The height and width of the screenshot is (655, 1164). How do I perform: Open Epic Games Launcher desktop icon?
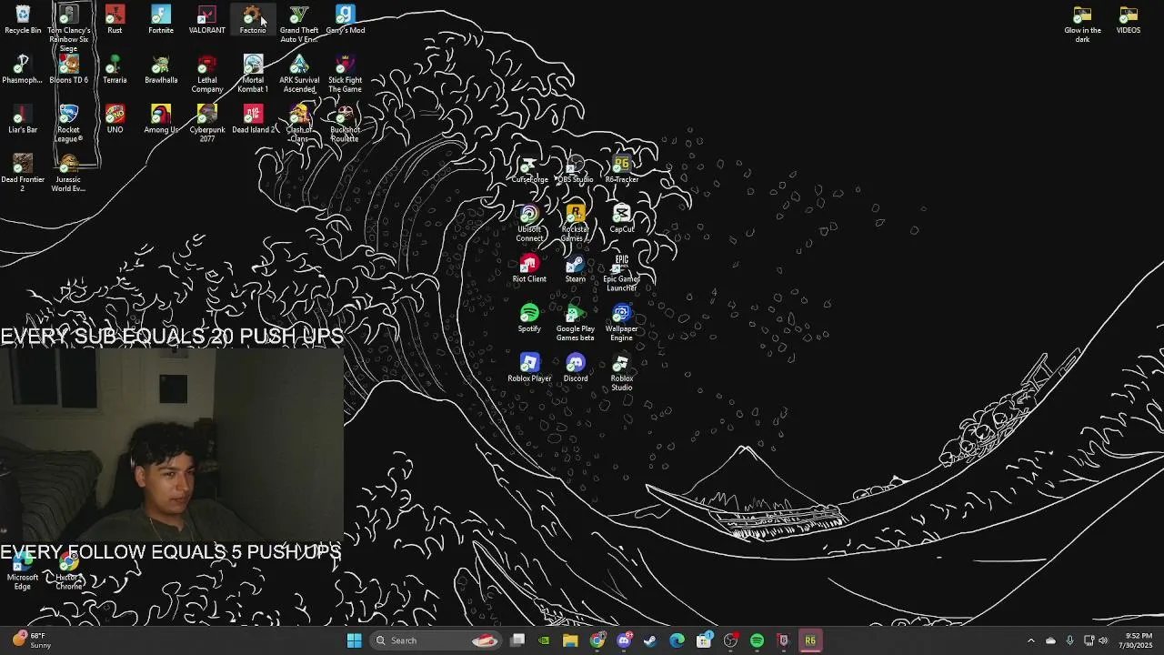tap(621, 273)
